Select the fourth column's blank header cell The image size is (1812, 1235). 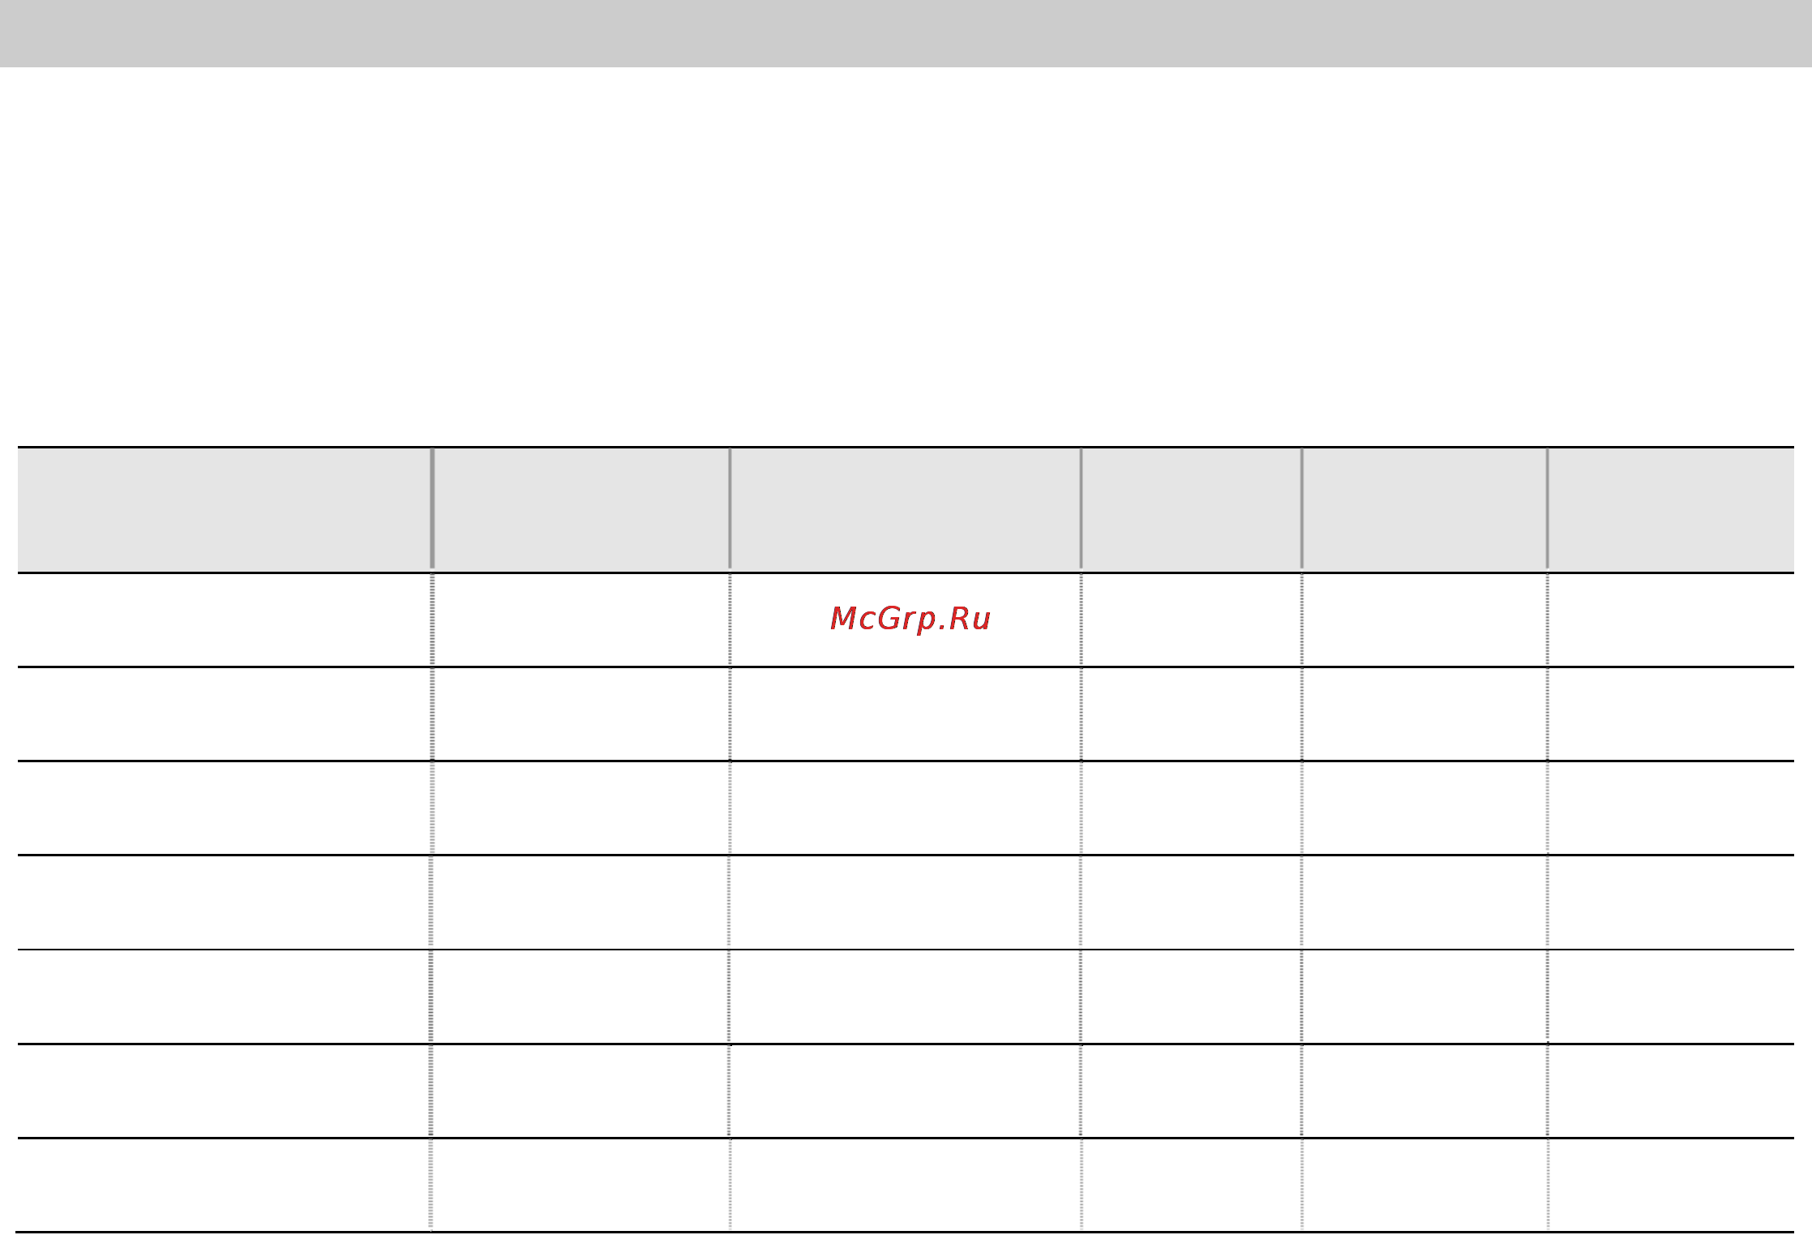coord(1191,510)
